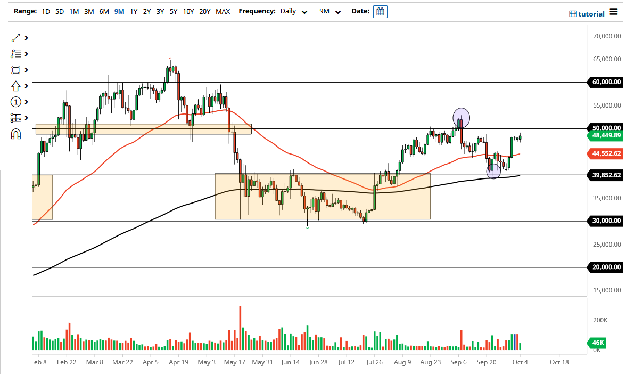Set range to 6M
This screenshot has width=626, height=374.
pyautogui.click(x=104, y=12)
